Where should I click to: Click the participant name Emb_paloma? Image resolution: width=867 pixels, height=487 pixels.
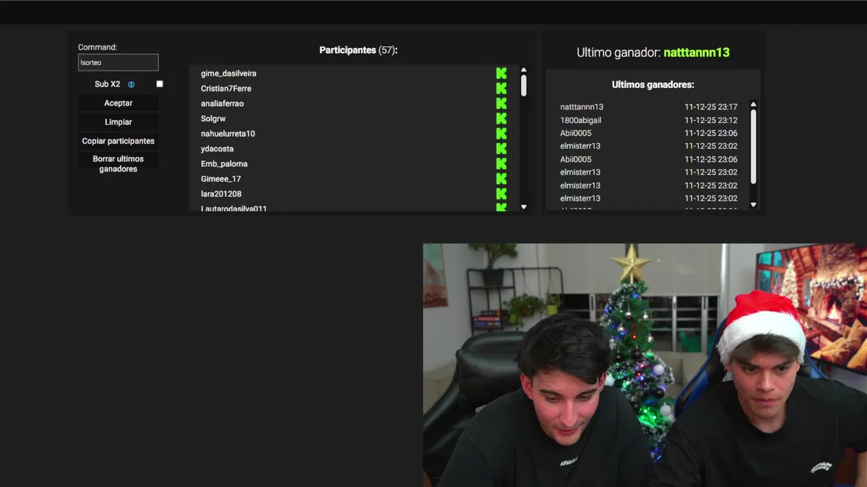(224, 164)
